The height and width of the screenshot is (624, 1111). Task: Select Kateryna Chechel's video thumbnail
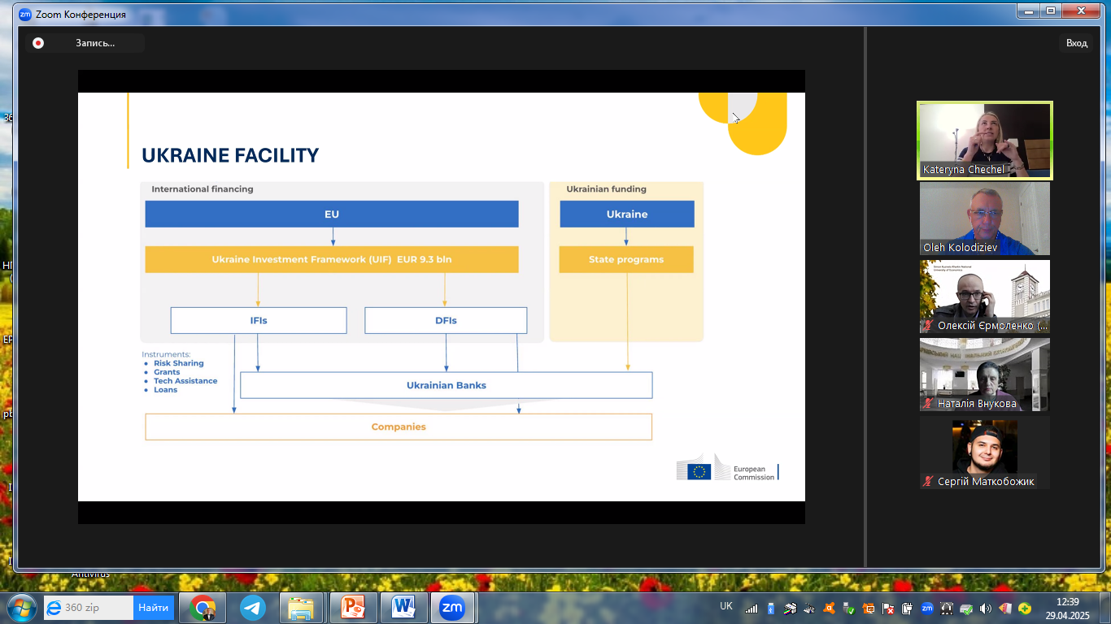(x=984, y=140)
